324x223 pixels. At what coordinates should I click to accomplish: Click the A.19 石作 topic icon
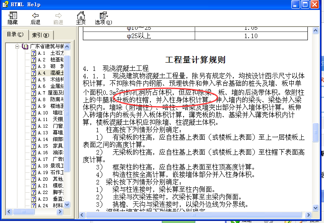(x=34, y=172)
